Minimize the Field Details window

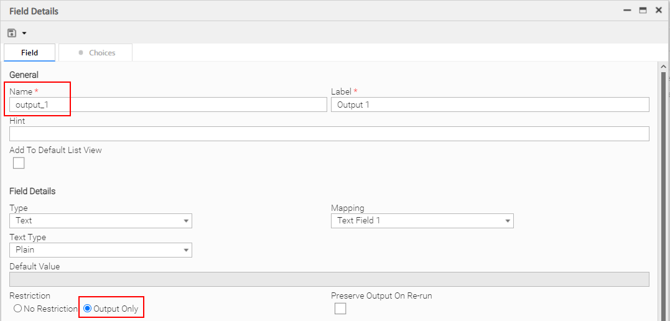pos(627,11)
